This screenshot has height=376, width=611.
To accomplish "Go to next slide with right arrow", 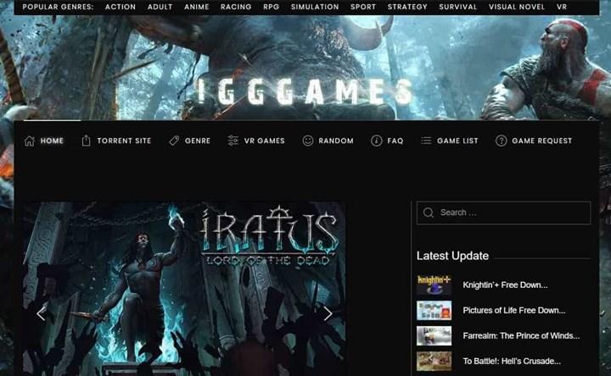I will click(x=328, y=313).
